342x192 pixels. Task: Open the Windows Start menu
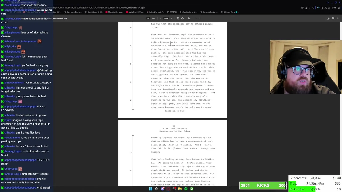pyautogui.click(x=150, y=189)
